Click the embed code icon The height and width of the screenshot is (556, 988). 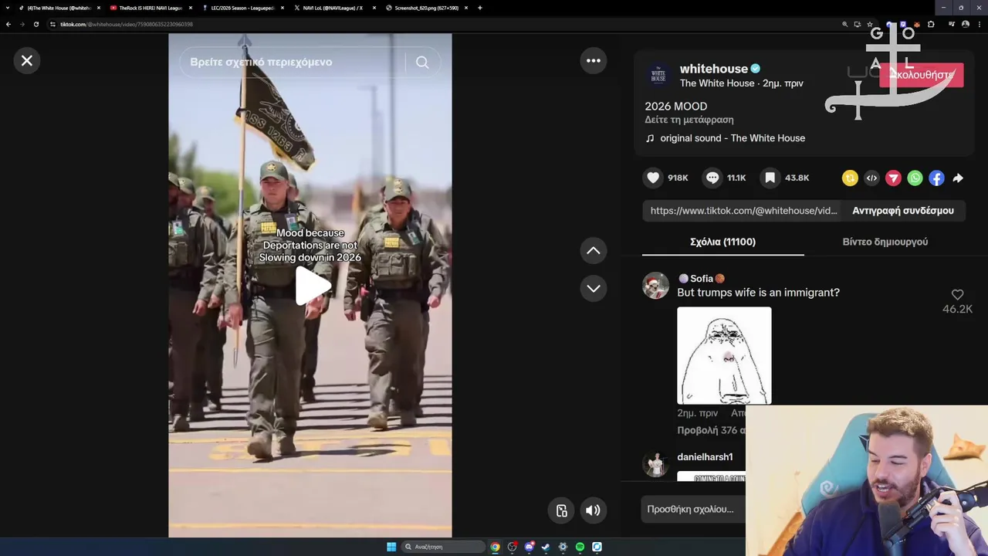tap(871, 178)
